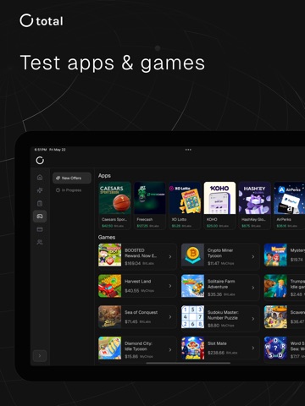Expand the Crypto Miner Tycoon chevron
This screenshot has height=406, width=305.
pos(253,256)
